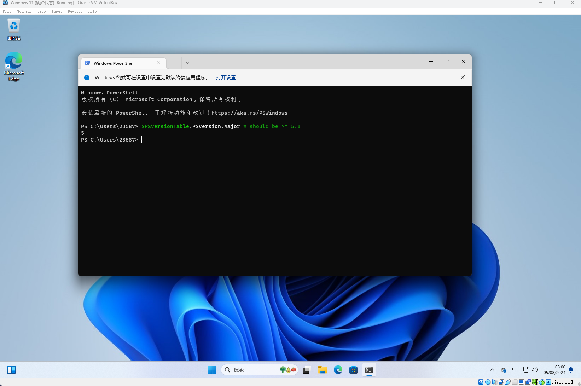Screen dimensions: 581x386
Task: Open the VirtualBox File menu
Action: 7,11
